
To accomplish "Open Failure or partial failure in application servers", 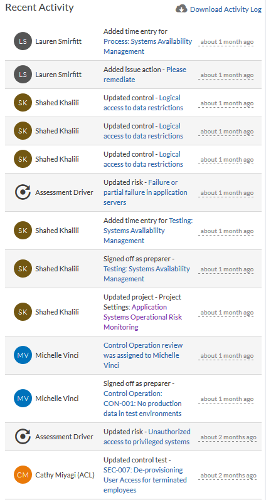I will tap(146, 192).
